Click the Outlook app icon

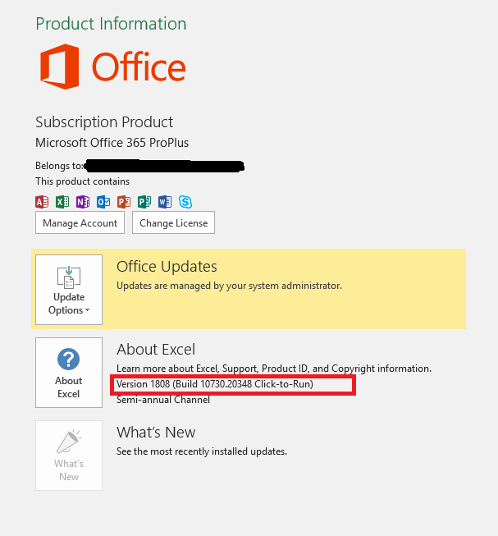[103, 202]
